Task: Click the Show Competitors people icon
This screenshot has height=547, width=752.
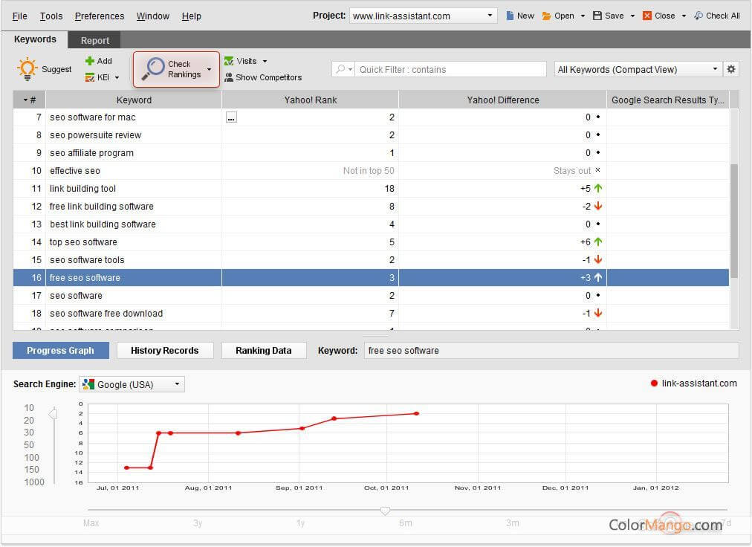Action: pos(229,77)
